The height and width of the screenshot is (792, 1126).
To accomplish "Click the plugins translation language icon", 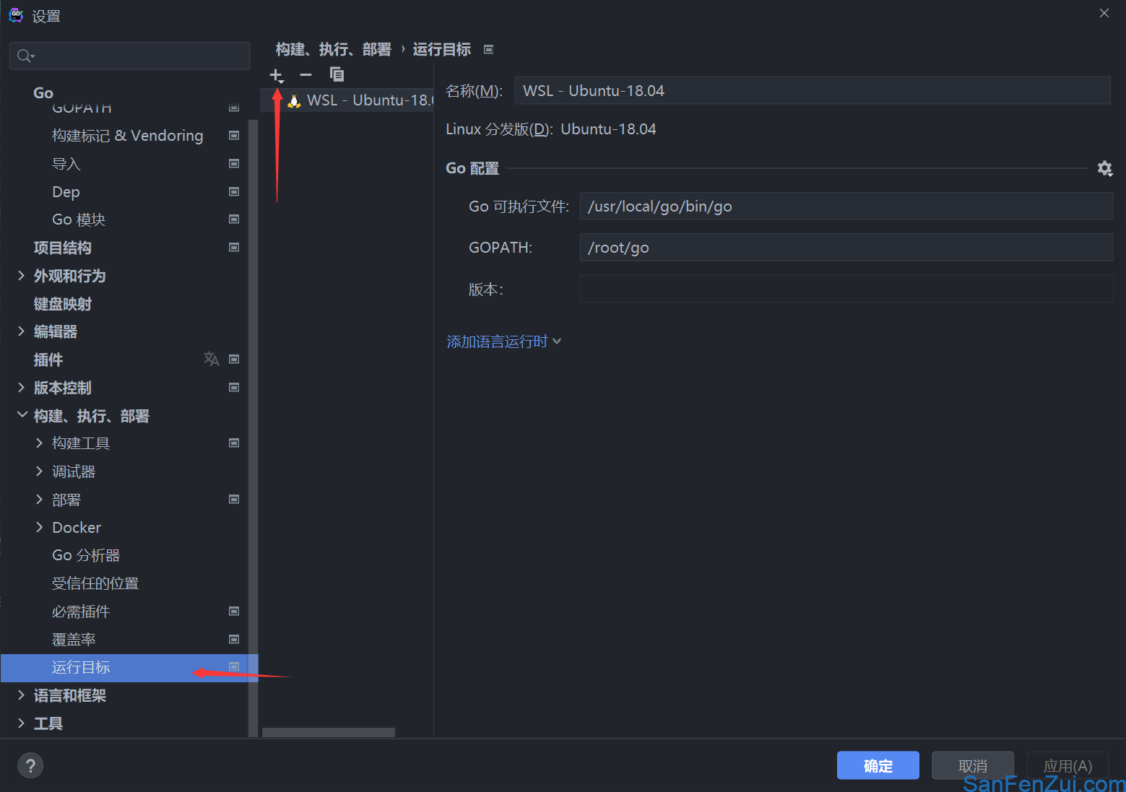I will 211,359.
